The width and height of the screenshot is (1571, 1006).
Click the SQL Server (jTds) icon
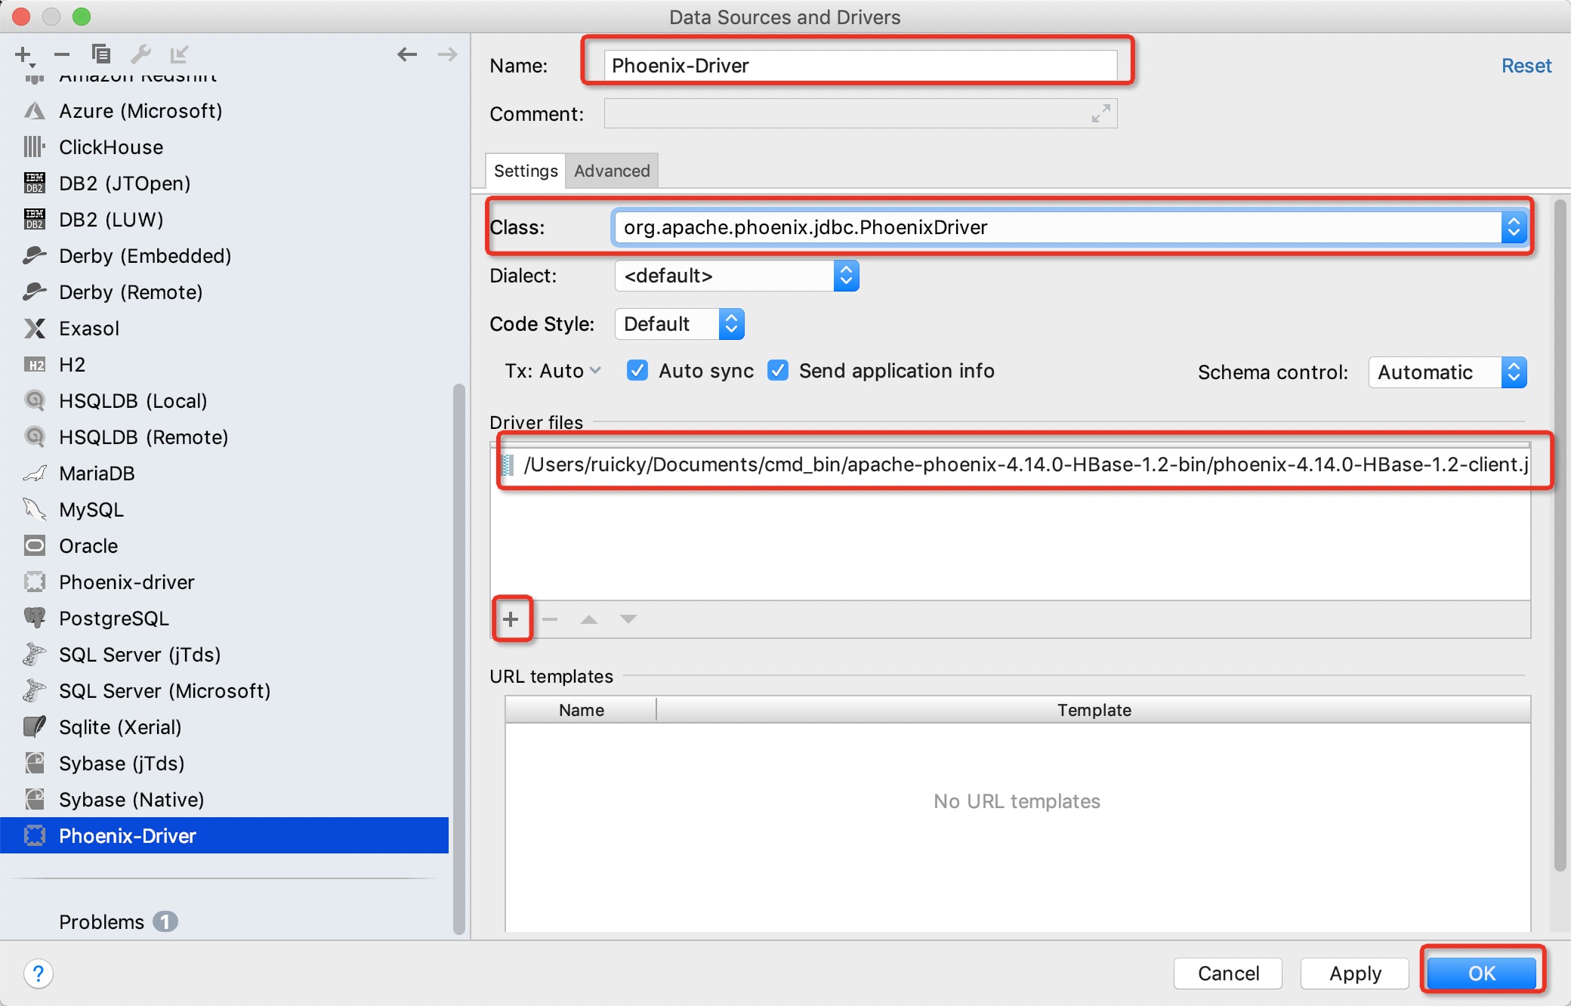(x=35, y=655)
